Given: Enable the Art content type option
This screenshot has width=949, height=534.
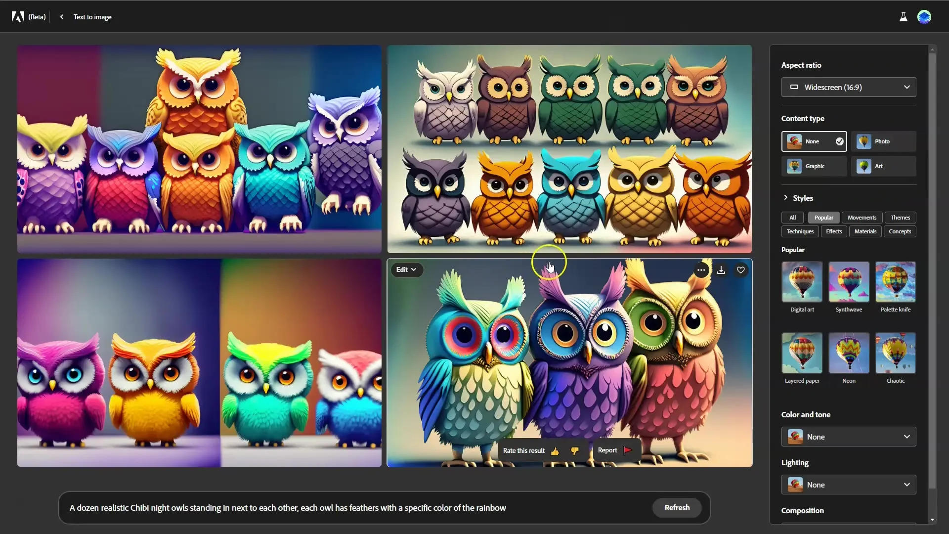Looking at the screenshot, I should [x=884, y=166].
